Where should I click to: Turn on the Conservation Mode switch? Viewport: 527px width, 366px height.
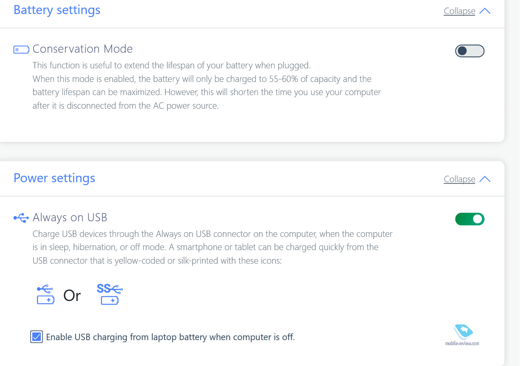470,51
